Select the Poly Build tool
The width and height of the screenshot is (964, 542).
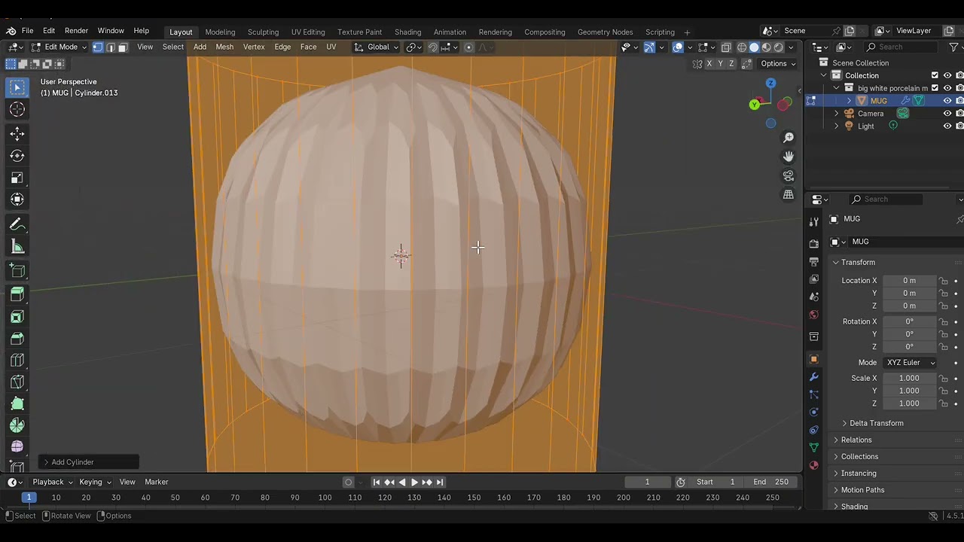[17, 404]
